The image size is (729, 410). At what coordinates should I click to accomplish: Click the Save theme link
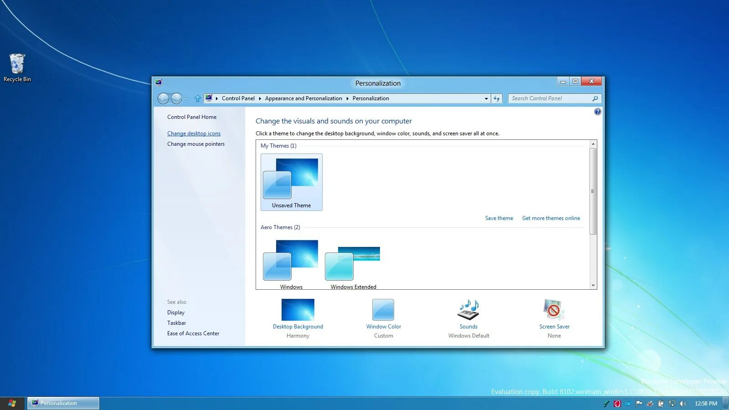[499, 218]
